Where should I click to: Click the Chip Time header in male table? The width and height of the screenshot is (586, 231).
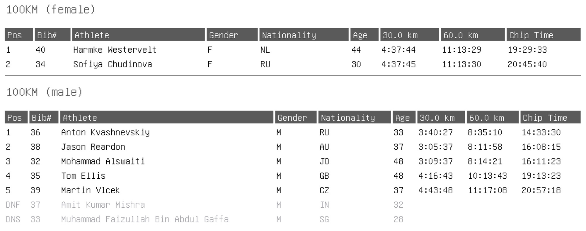550,118
